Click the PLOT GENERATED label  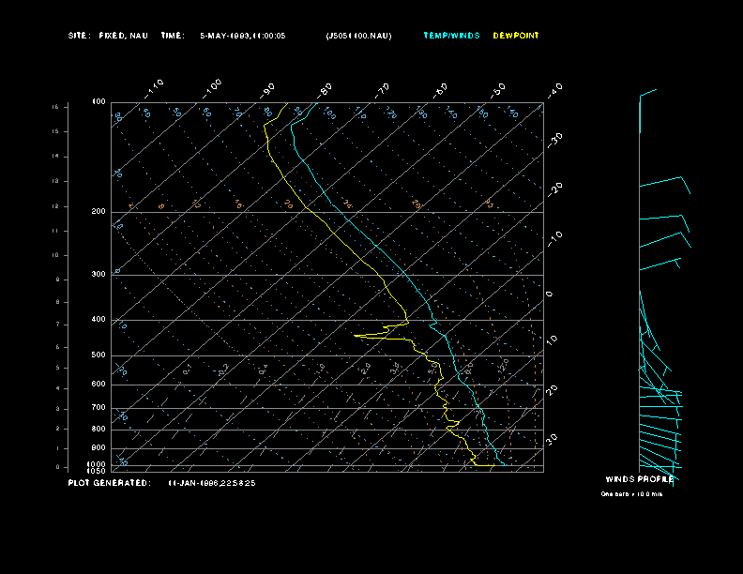click(108, 483)
